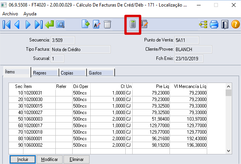Go to next record arrow
The image size is (241, 164).
coord(28,25)
